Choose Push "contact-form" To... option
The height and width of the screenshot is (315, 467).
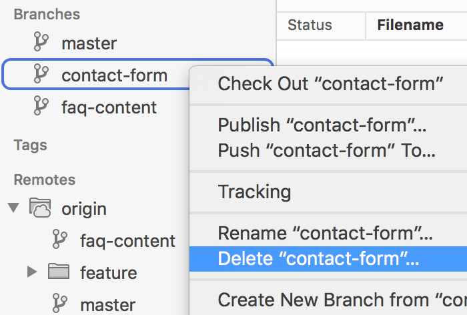point(326,151)
